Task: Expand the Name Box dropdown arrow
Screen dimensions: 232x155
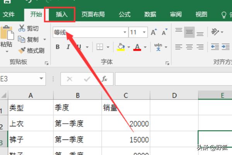Action: [41, 78]
